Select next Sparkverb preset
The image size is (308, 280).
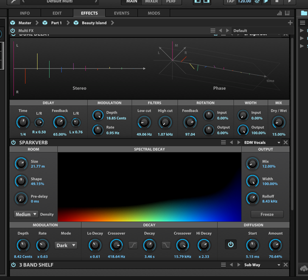pos(239,142)
